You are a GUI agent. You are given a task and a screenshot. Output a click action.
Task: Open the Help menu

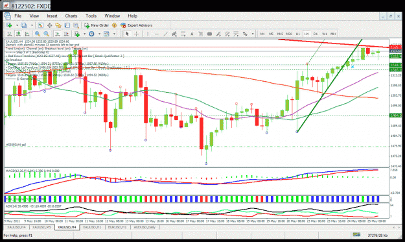(x=132, y=16)
